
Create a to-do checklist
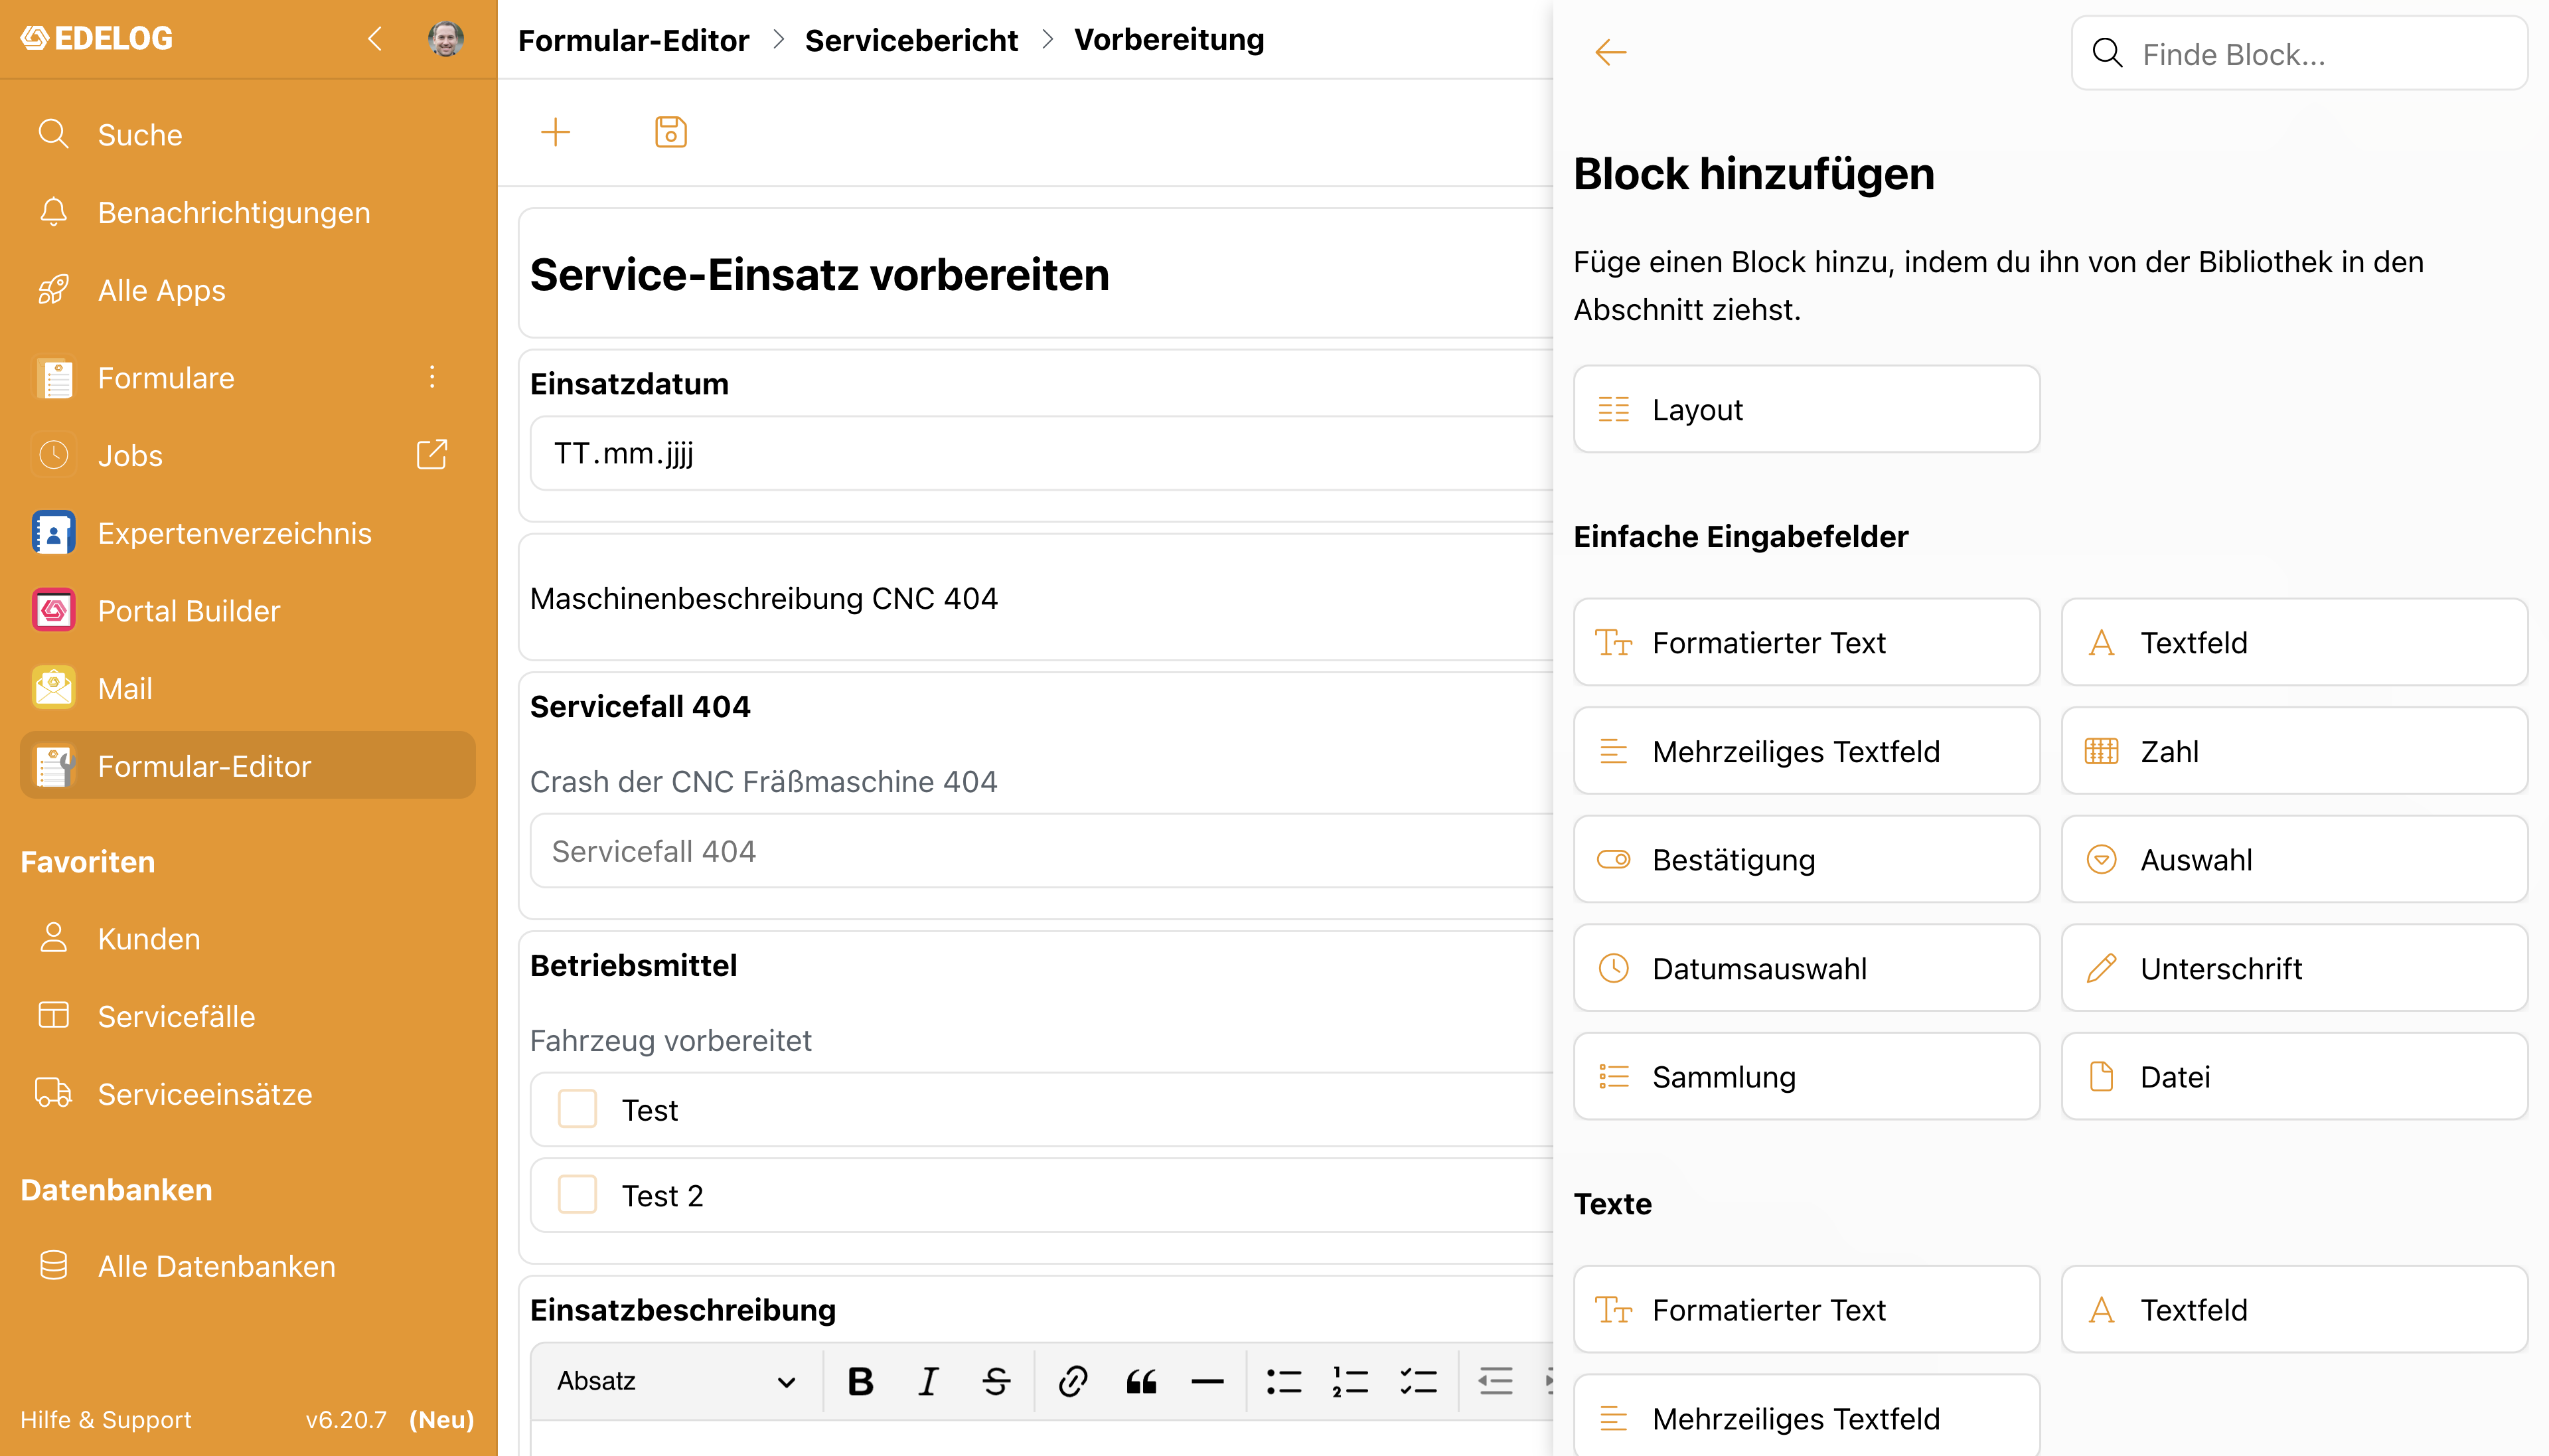point(1419,1381)
